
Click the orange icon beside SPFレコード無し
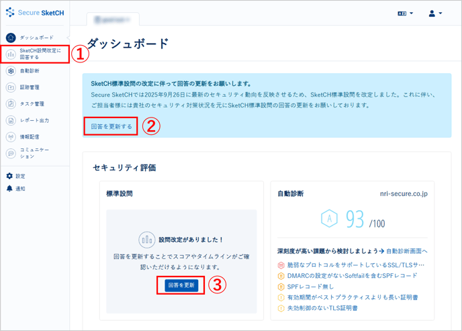tap(281, 287)
